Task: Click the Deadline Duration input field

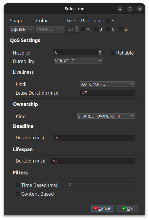Action: click(x=94, y=138)
